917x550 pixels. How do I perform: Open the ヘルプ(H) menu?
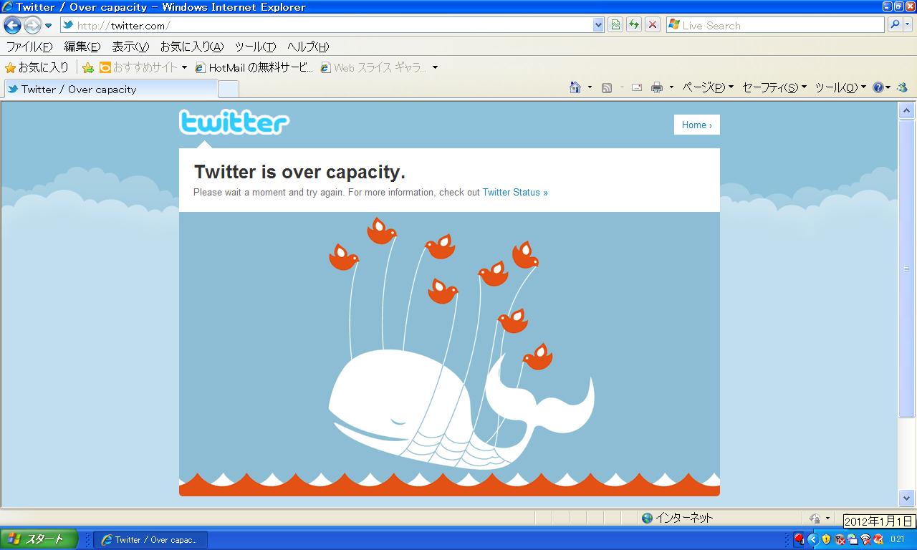pyautogui.click(x=308, y=47)
